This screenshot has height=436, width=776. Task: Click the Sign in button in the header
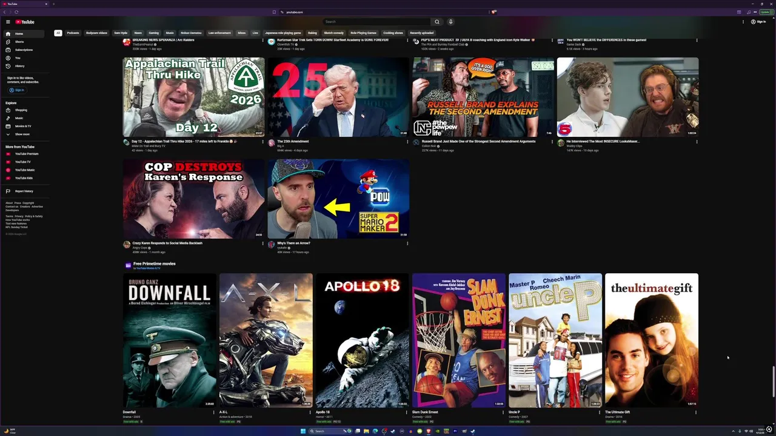click(758, 22)
